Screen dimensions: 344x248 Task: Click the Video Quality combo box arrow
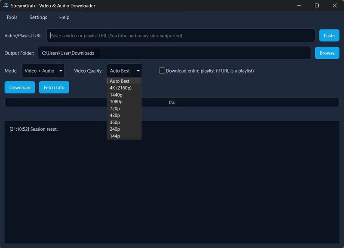[138, 70]
